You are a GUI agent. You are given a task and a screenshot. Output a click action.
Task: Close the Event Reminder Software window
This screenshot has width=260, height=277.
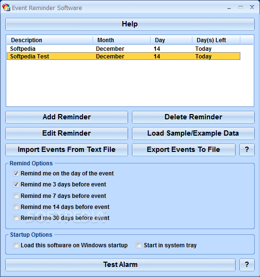[x=252, y=7]
